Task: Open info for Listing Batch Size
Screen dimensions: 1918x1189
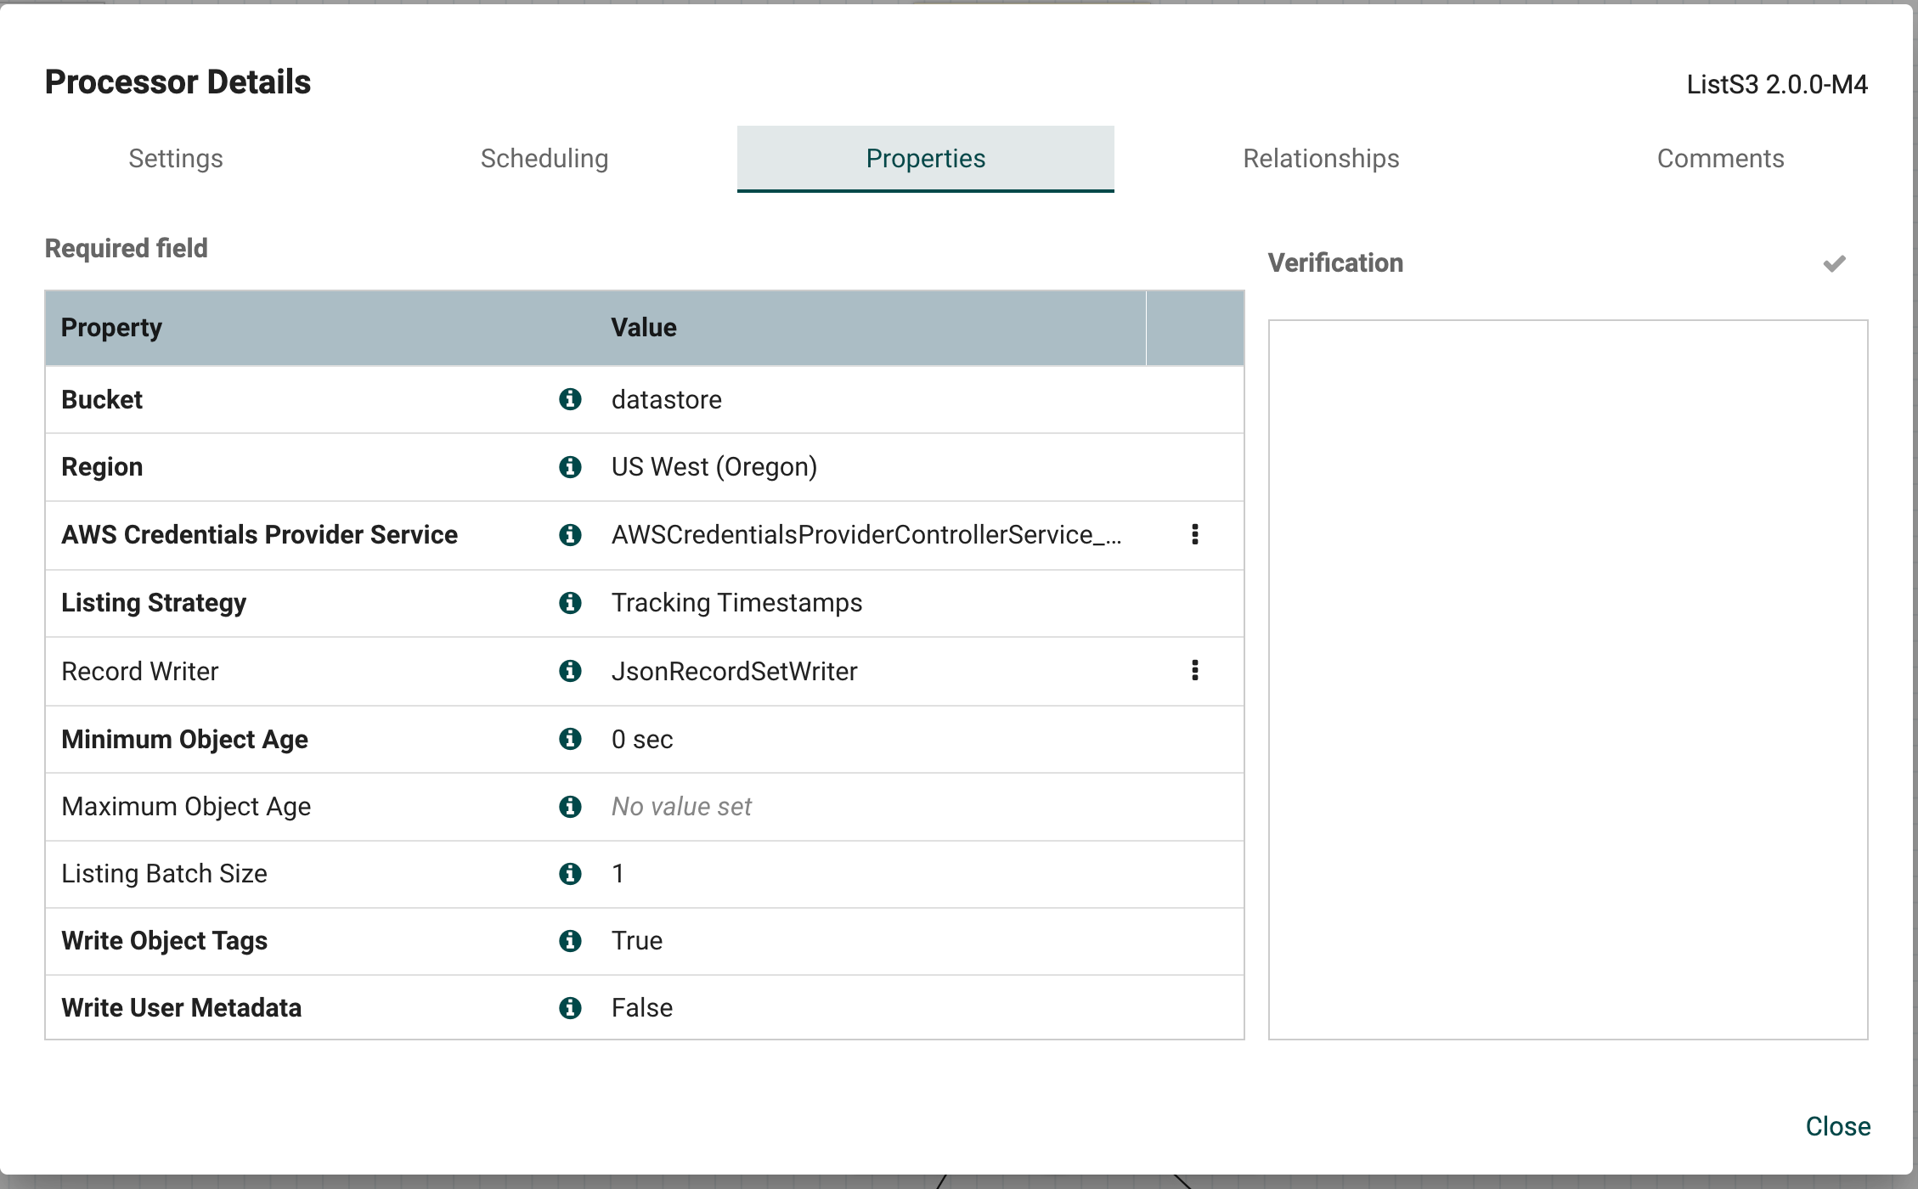Action: 570,874
